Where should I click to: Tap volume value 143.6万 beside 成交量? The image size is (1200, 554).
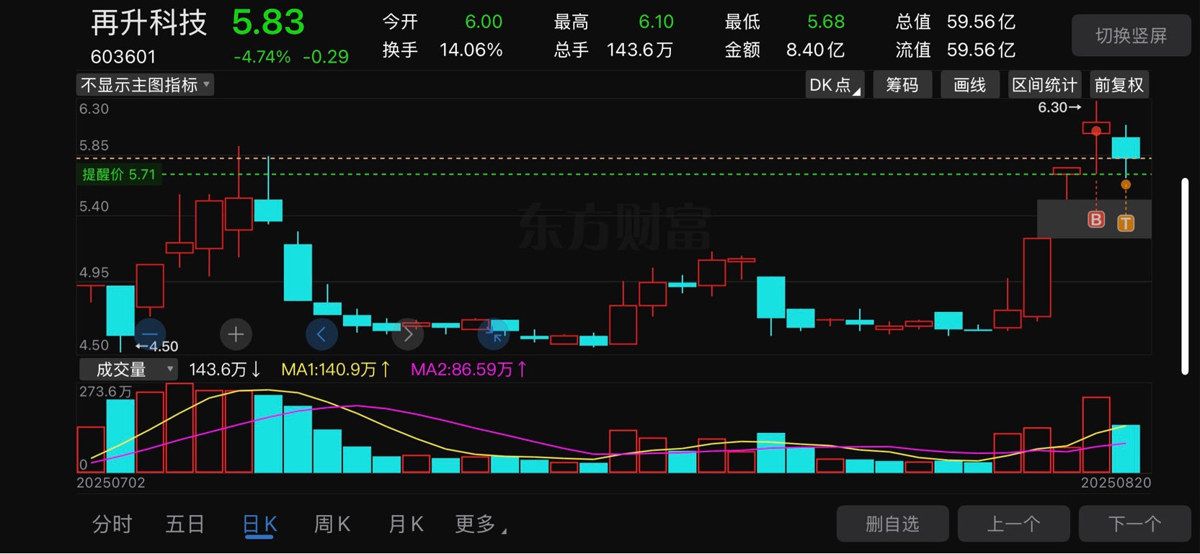tap(224, 370)
